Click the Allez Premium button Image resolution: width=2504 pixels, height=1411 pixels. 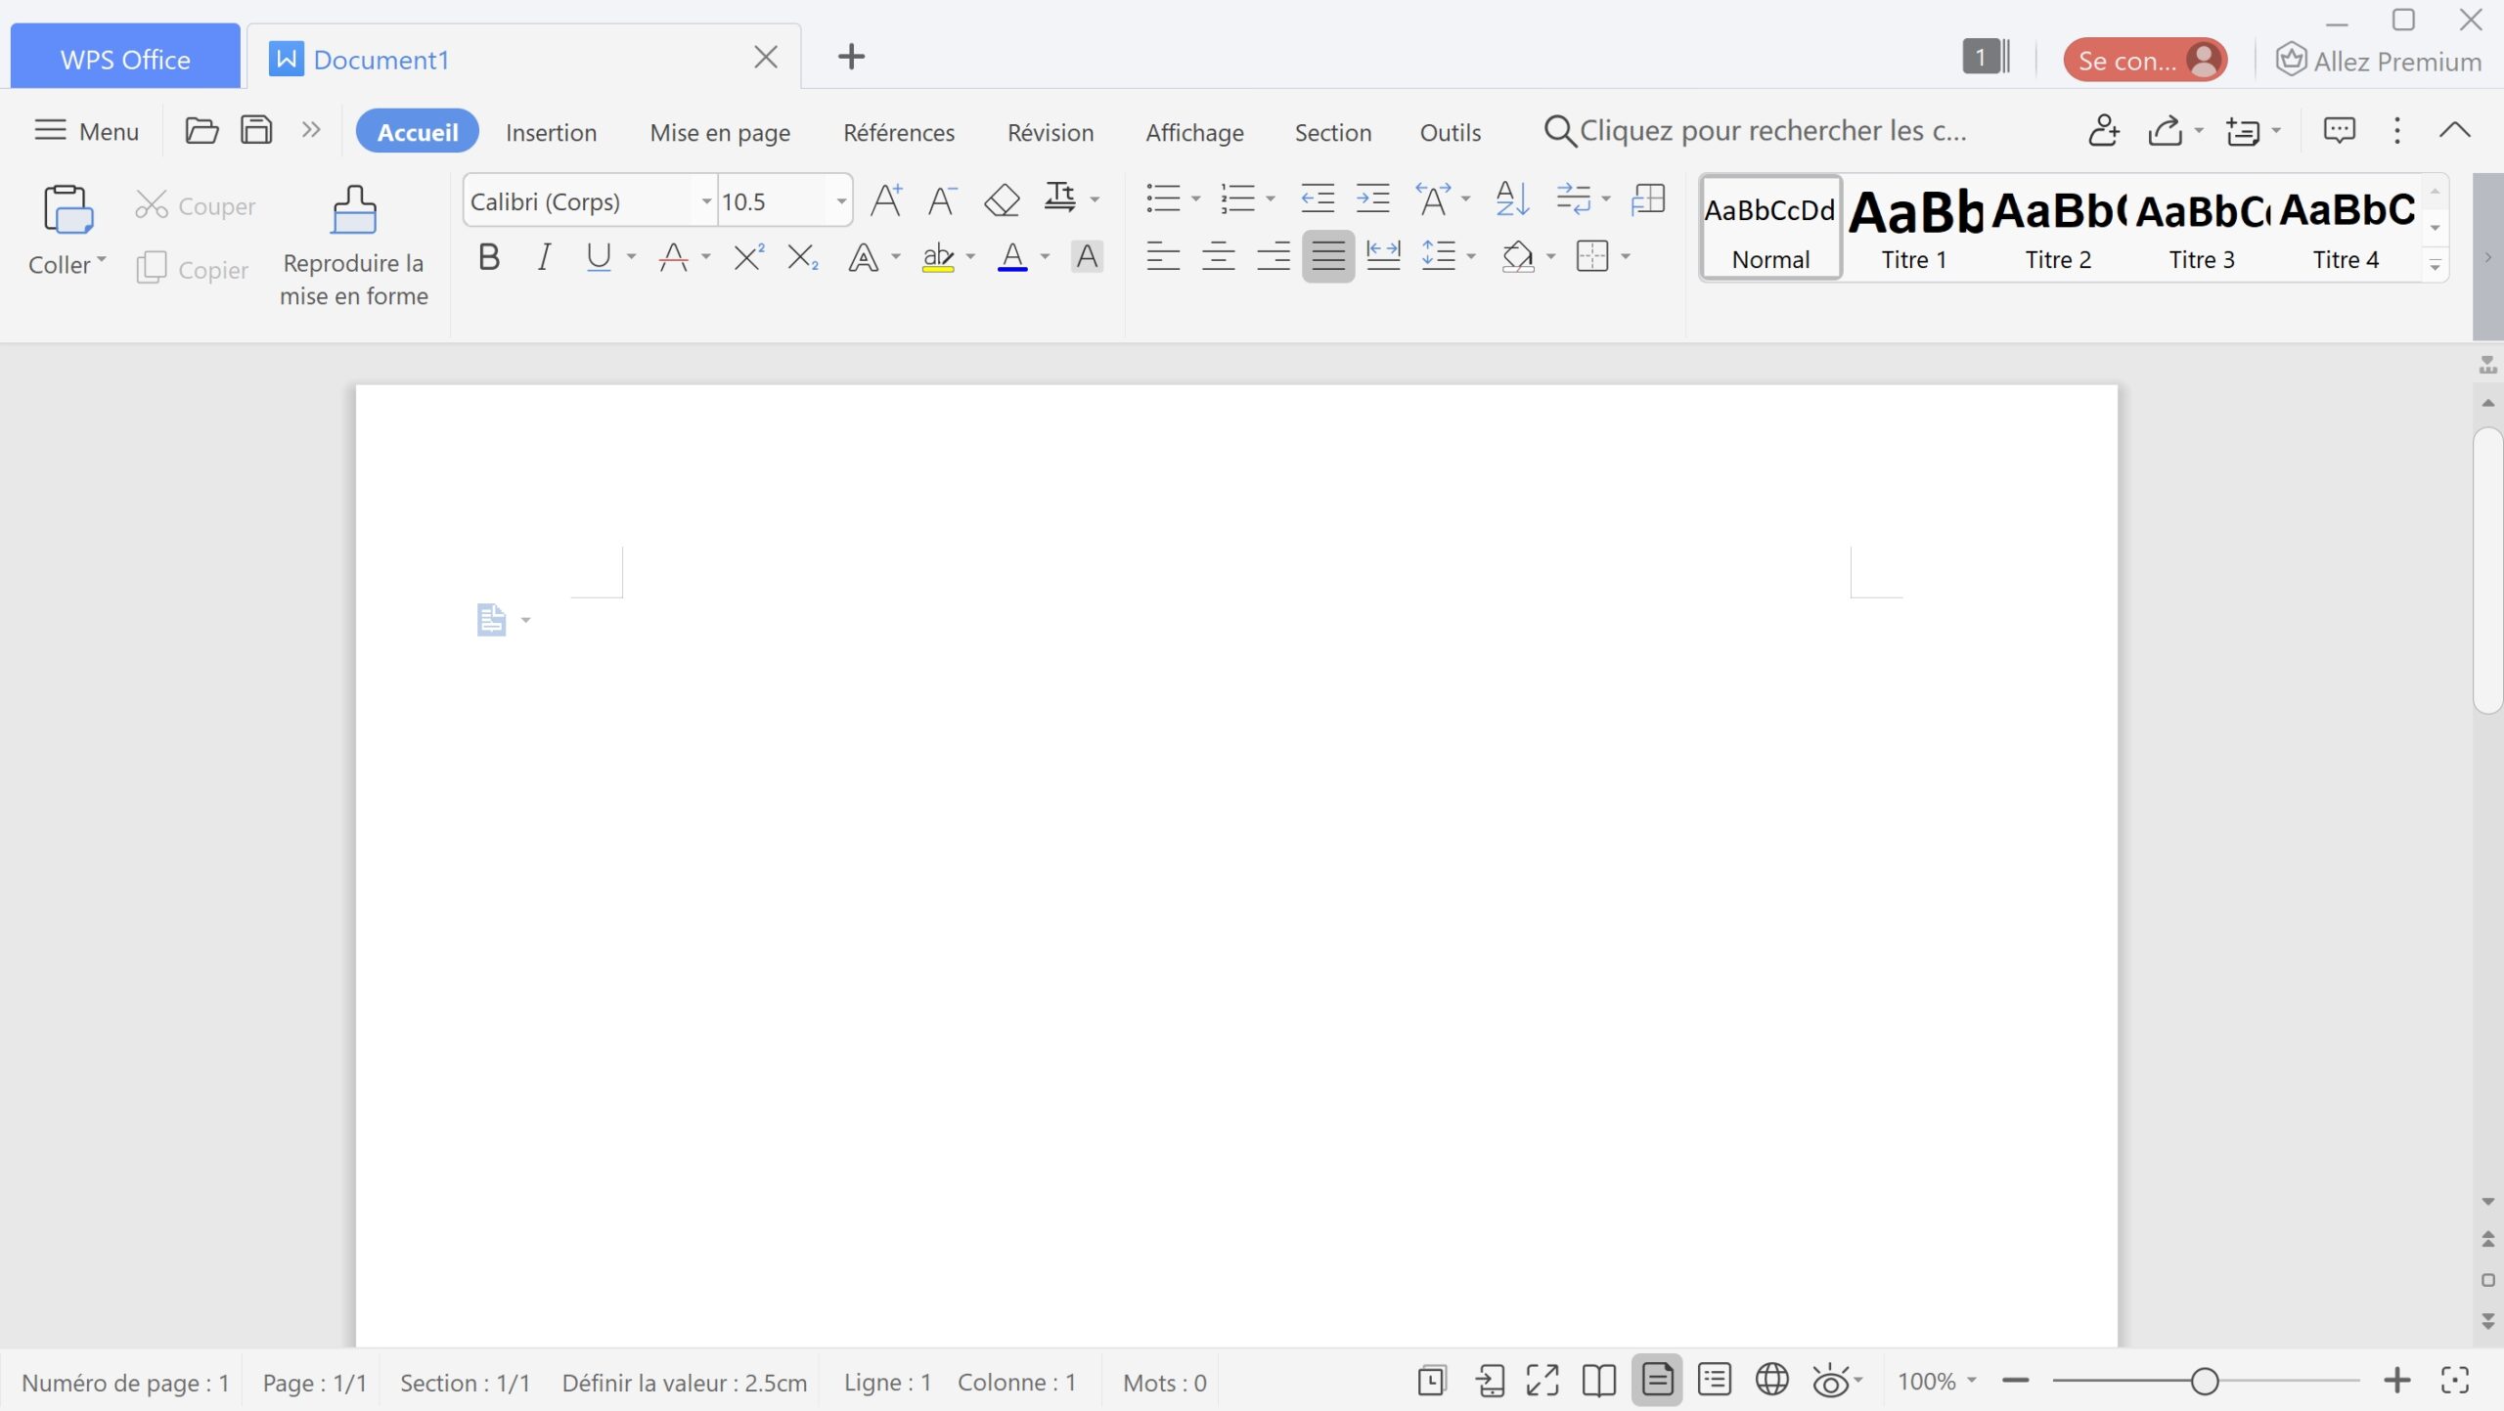[x=2379, y=61]
